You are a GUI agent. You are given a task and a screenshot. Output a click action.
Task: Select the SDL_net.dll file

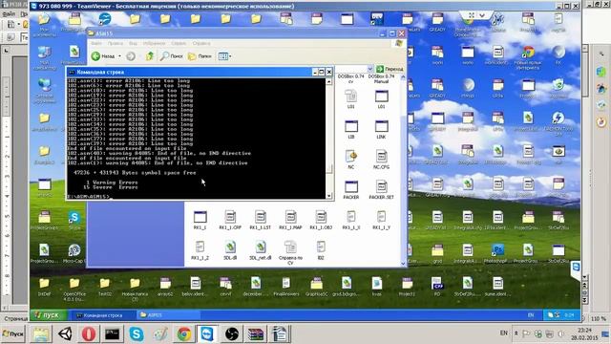click(261, 250)
